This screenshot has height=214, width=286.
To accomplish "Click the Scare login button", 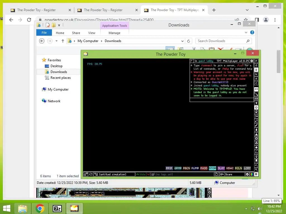I will click(x=232, y=174).
